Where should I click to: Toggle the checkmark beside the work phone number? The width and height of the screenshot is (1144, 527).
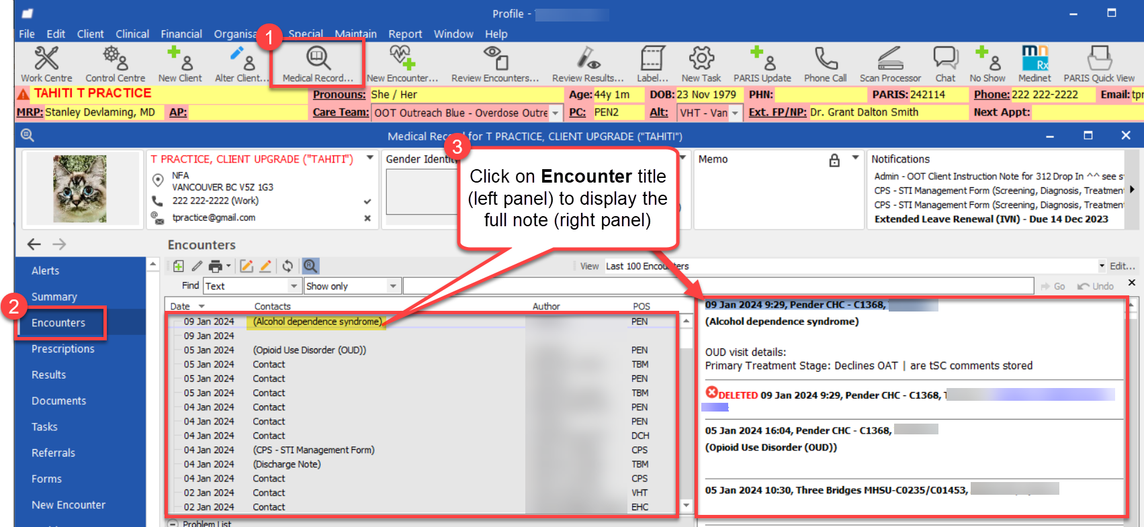pyautogui.click(x=367, y=201)
